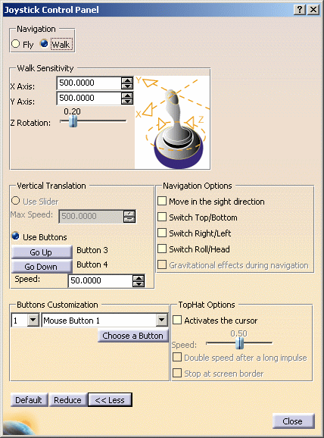Enable Move in the sight direction
The image size is (324, 438).
[162, 201]
